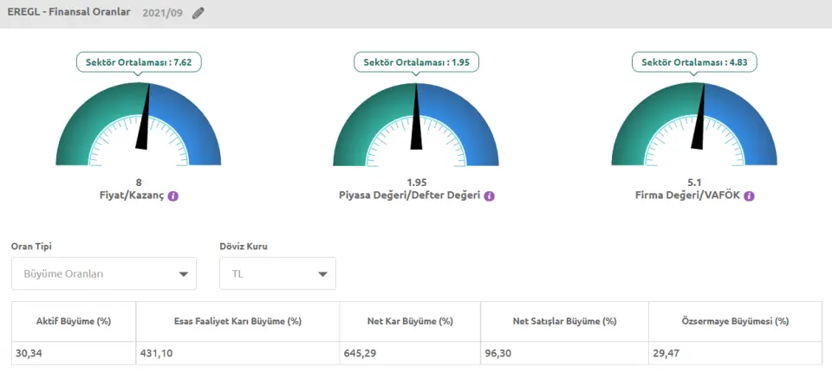
Task: Click the 431,10 table cell value
Action: tap(157, 353)
